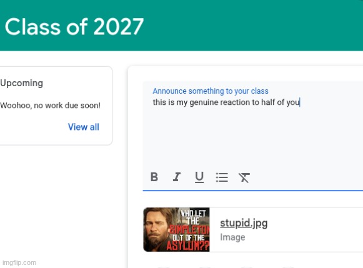The image size is (363, 268).
Task: Select the Class of 2027 title
Action: (74, 27)
